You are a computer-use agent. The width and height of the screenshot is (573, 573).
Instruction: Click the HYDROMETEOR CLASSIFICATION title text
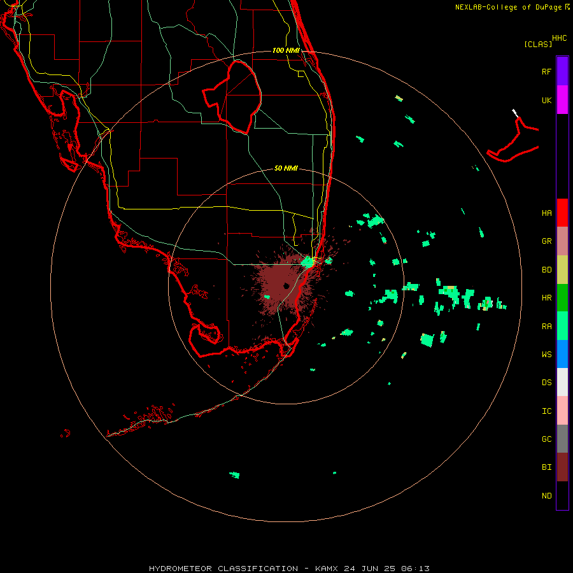(x=223, y=569)
